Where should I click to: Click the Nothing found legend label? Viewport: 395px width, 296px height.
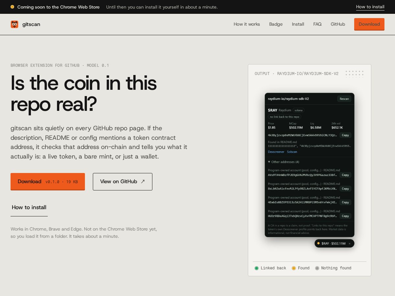click(336, 268)
